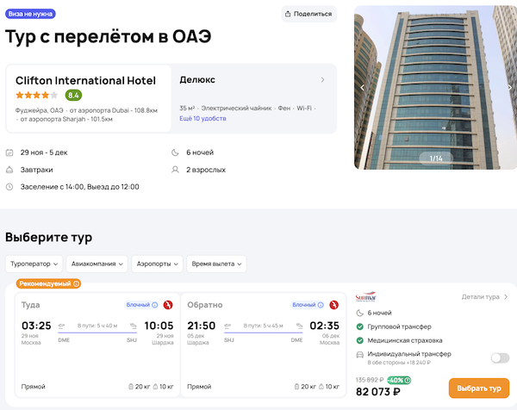Click the airline logo on Туда flight
Viewport: 517px width, 410px height.
pyautogui.click(x=168, y=305)
